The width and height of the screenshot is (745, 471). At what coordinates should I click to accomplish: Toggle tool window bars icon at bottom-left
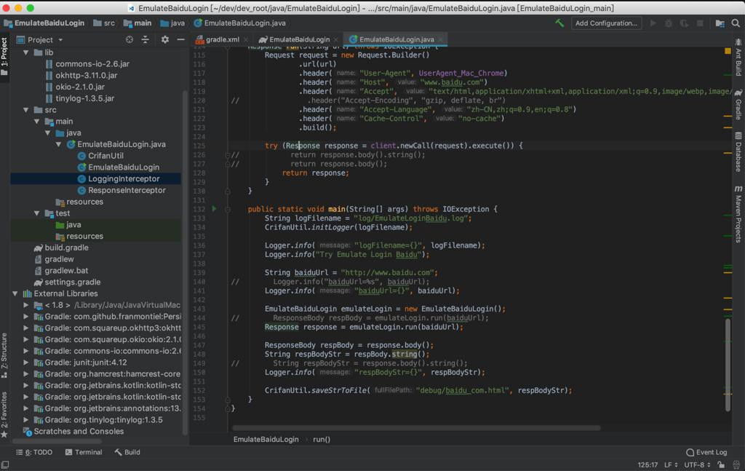pyautogui.click(x=5, y=464)
